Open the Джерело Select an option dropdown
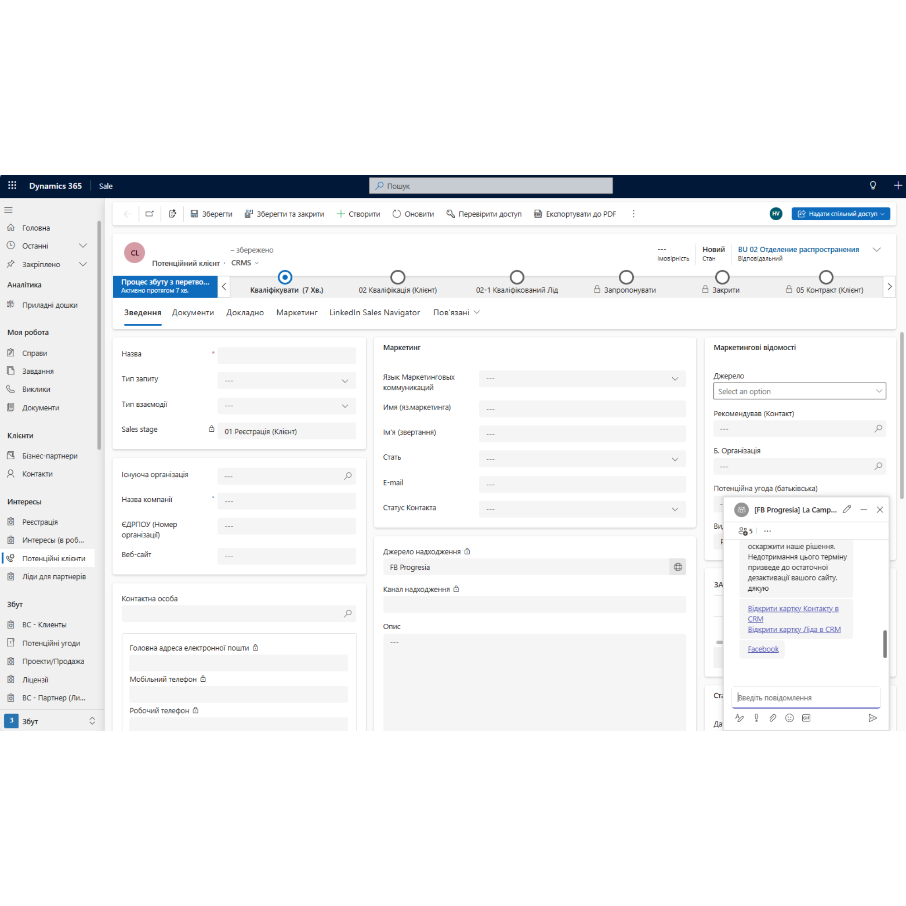Image resolution: width=906 pixels, height=906 pixels. (799, 391)
